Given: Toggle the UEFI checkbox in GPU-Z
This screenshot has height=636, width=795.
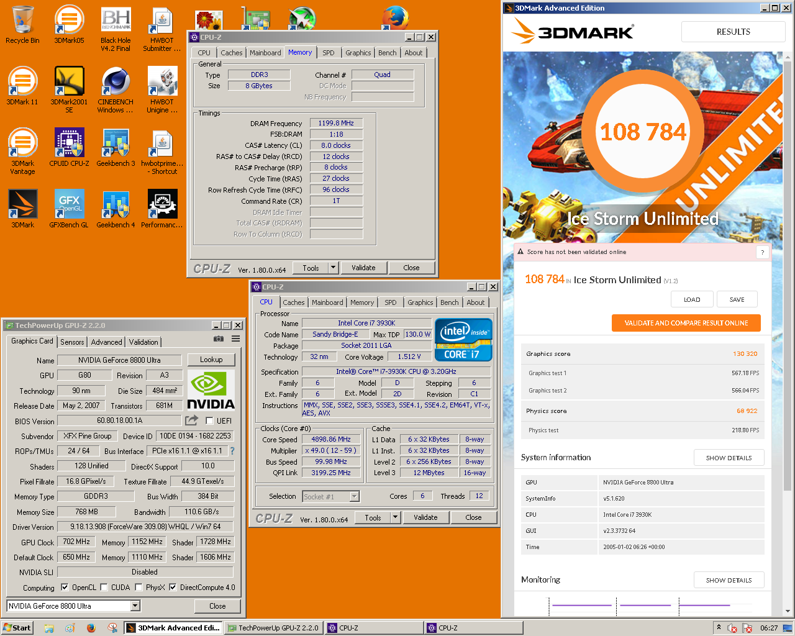Looking at the screenshot, I should click(x=210, y=420).
